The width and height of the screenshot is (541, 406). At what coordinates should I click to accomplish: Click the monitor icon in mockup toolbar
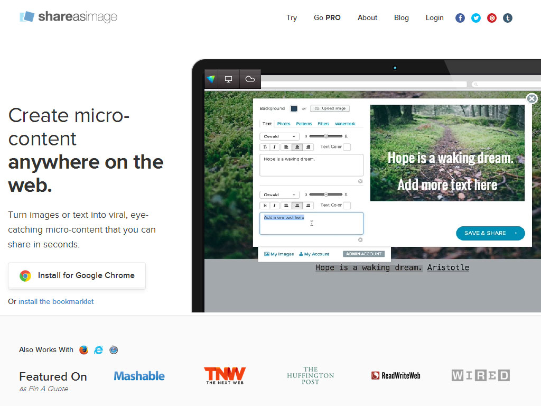click(228, 79)
